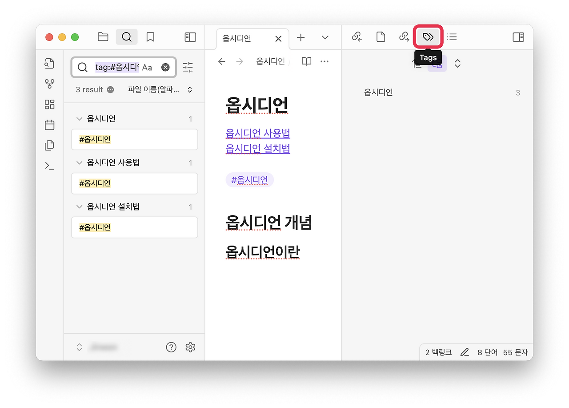569x408 pixels.
Task: Open settings with the gear icon
Action: [190, 347]
